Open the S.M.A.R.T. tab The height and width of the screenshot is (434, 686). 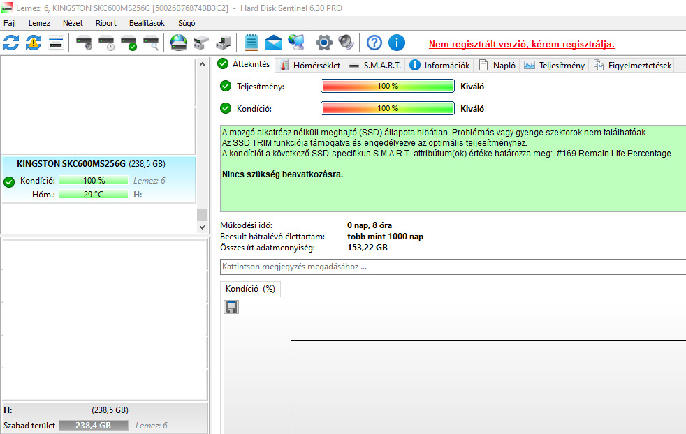click(x=375, y=66)
